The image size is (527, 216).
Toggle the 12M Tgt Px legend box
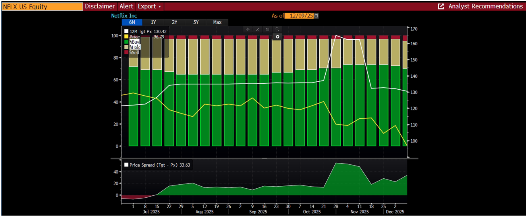click(126, 31)
